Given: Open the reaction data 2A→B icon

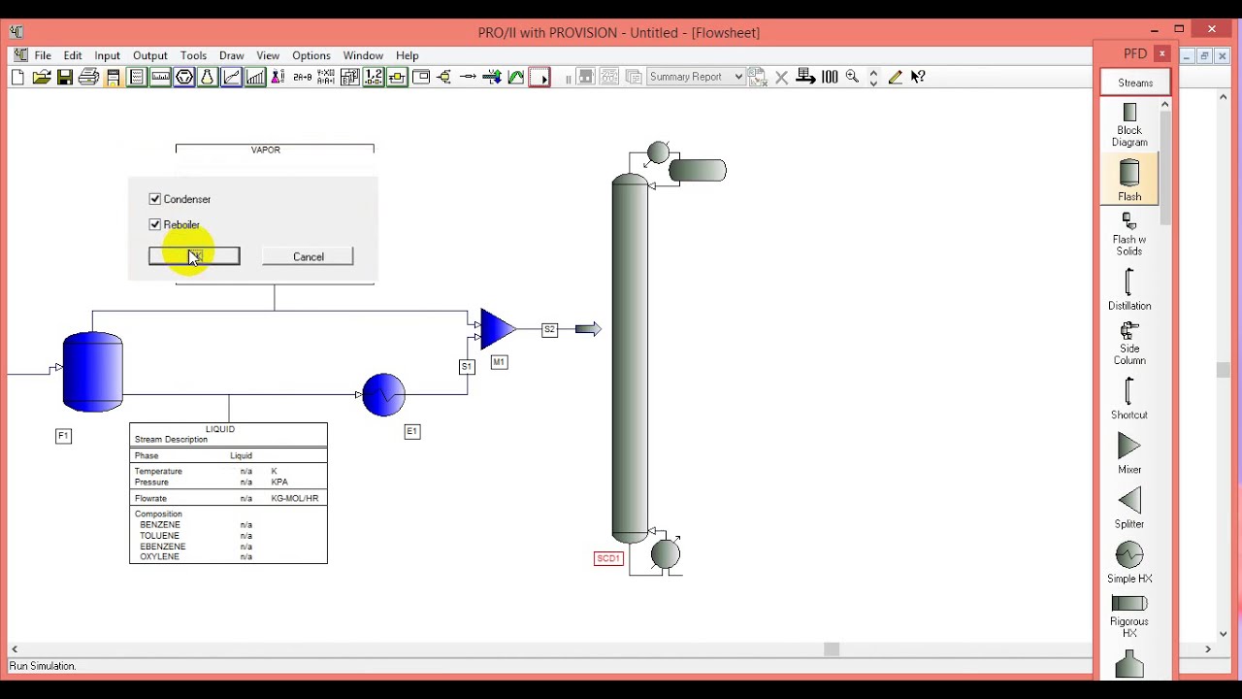Looking at the screenshot, I should click(302, 78).
